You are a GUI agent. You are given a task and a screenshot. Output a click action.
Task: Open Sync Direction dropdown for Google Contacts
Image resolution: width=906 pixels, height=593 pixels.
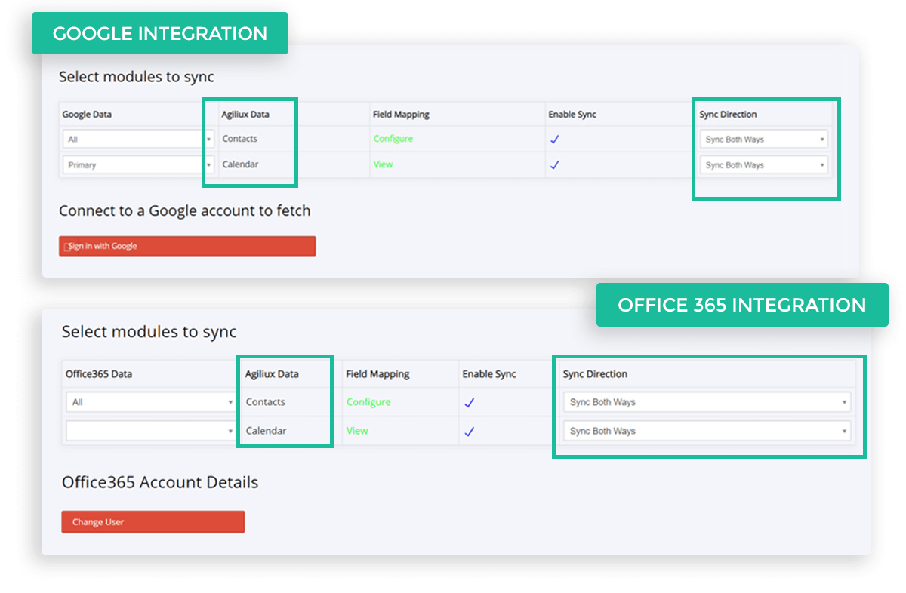point(763,140)
